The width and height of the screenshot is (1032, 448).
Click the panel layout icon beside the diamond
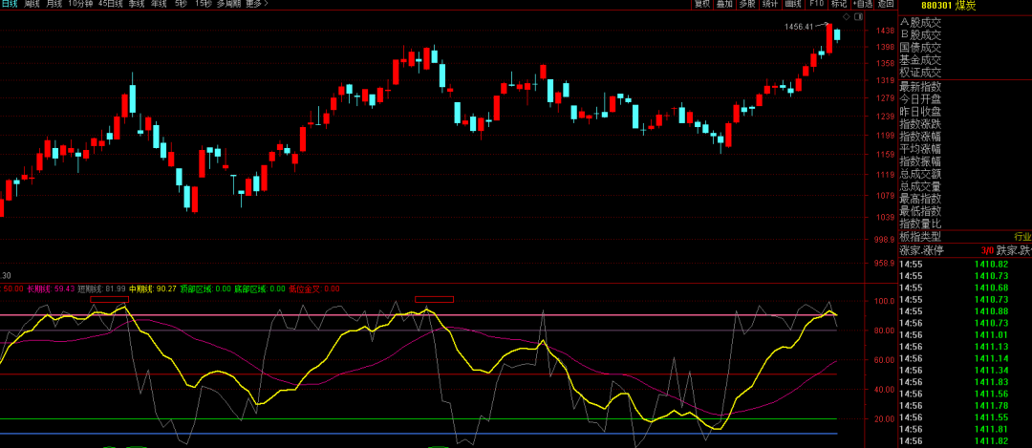click(x=858, y=16)
